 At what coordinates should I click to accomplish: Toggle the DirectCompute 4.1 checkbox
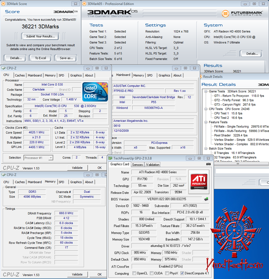tap(182, 273)
